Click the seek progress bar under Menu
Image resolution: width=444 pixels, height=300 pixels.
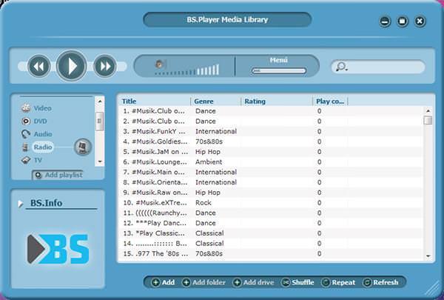pos(279,70)
